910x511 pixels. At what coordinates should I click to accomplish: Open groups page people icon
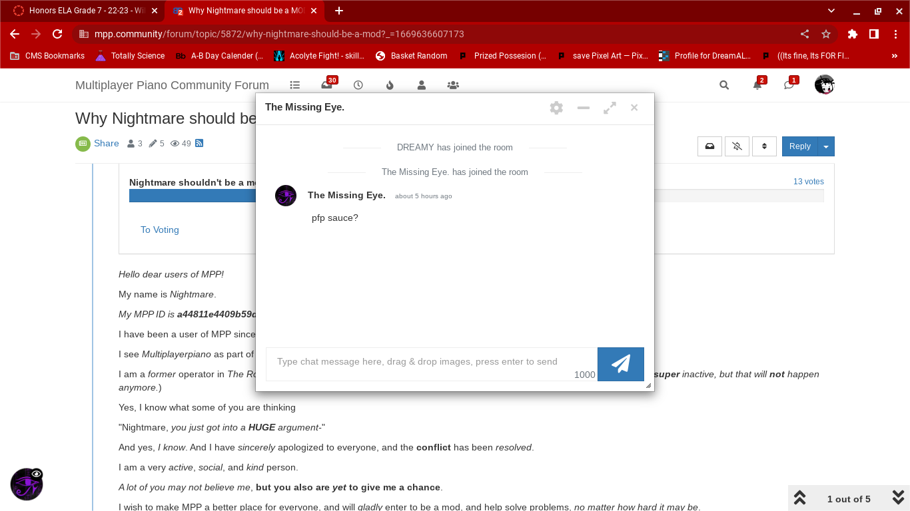pyautogui.click(x=453, y=85)
